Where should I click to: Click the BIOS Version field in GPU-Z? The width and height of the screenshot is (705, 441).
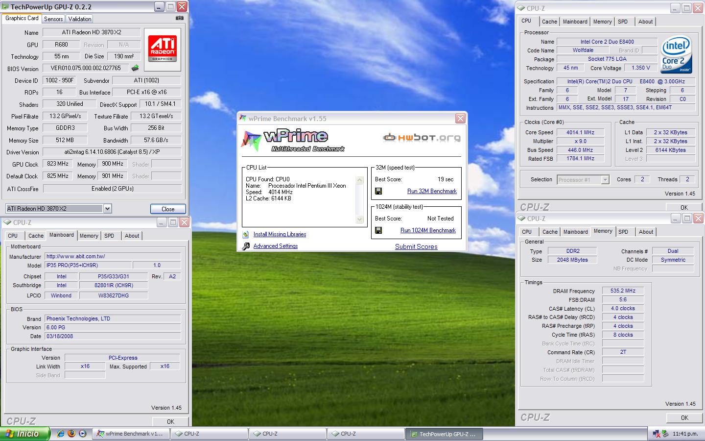[86, 68]
